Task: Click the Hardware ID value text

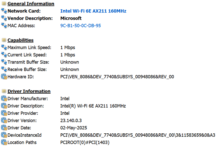Action: 117,77
